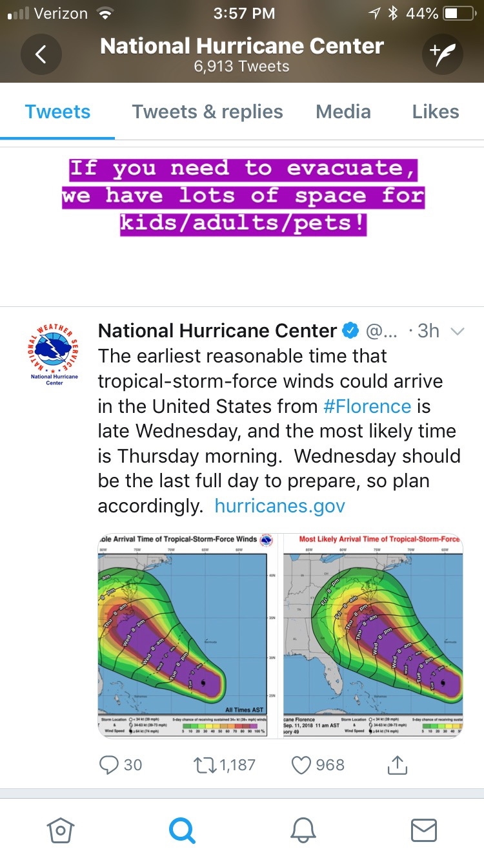Select the Likes tab

[x=436, y=112]
